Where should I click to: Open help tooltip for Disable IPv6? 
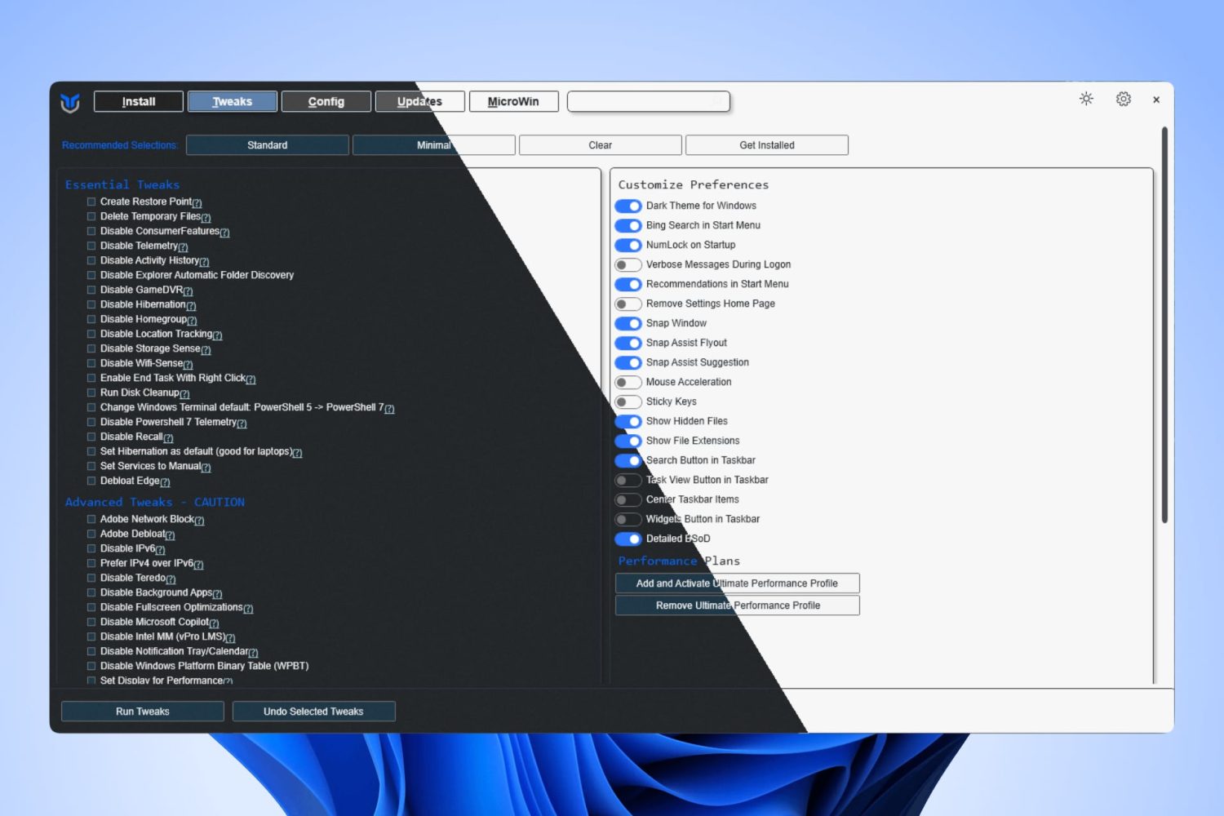click(160, 550)
